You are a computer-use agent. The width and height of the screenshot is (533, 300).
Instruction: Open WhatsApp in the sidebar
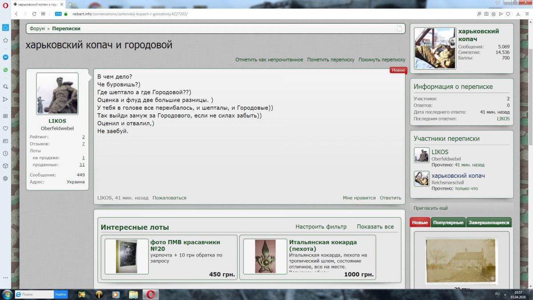(5, 70)
